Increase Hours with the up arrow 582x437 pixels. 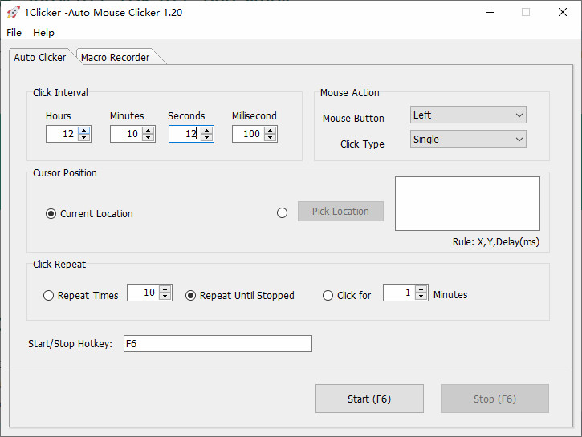click(84, 130)
